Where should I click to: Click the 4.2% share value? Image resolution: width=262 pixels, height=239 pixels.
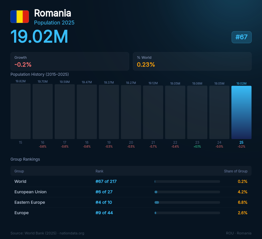[x=242, y=192]
